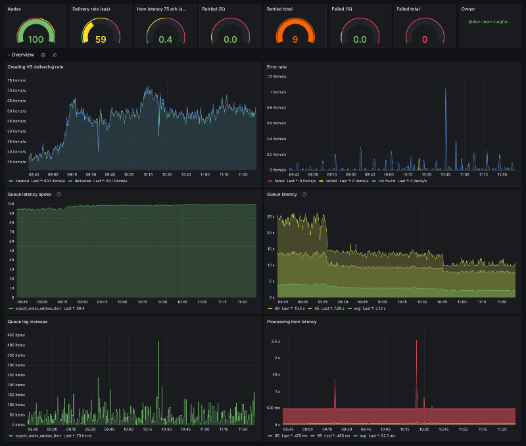Toggle Processing item latency 99 legend entry
This screenshot has width=526, height=446.
coord(320,435)
